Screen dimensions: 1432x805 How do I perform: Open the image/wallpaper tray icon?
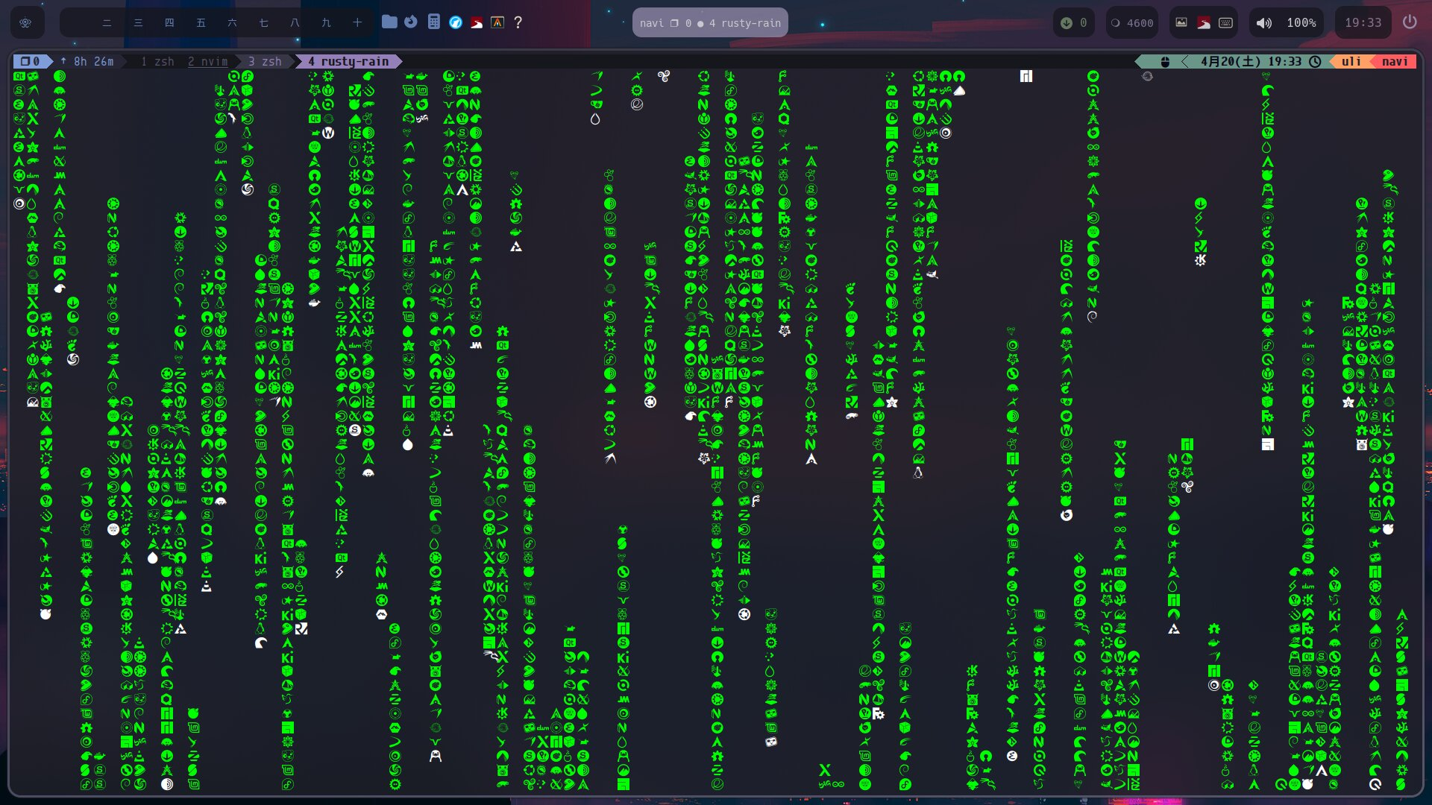coord(1181,22)
